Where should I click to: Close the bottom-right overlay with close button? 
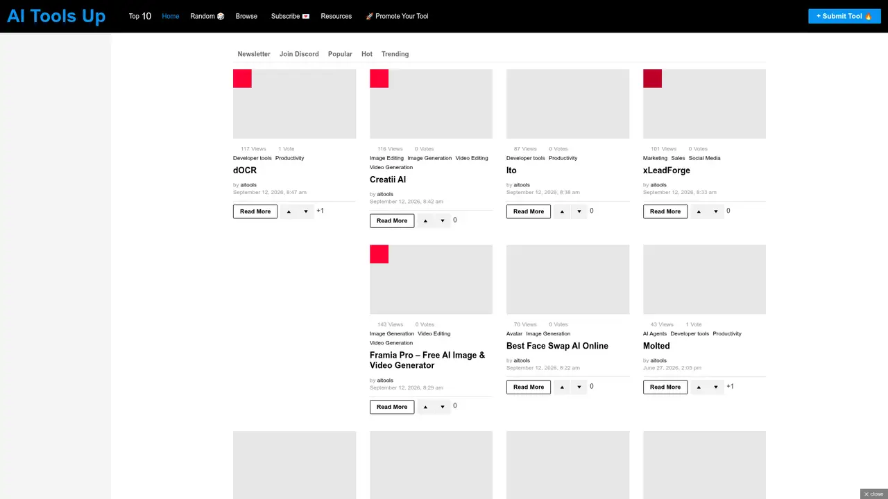873,494
